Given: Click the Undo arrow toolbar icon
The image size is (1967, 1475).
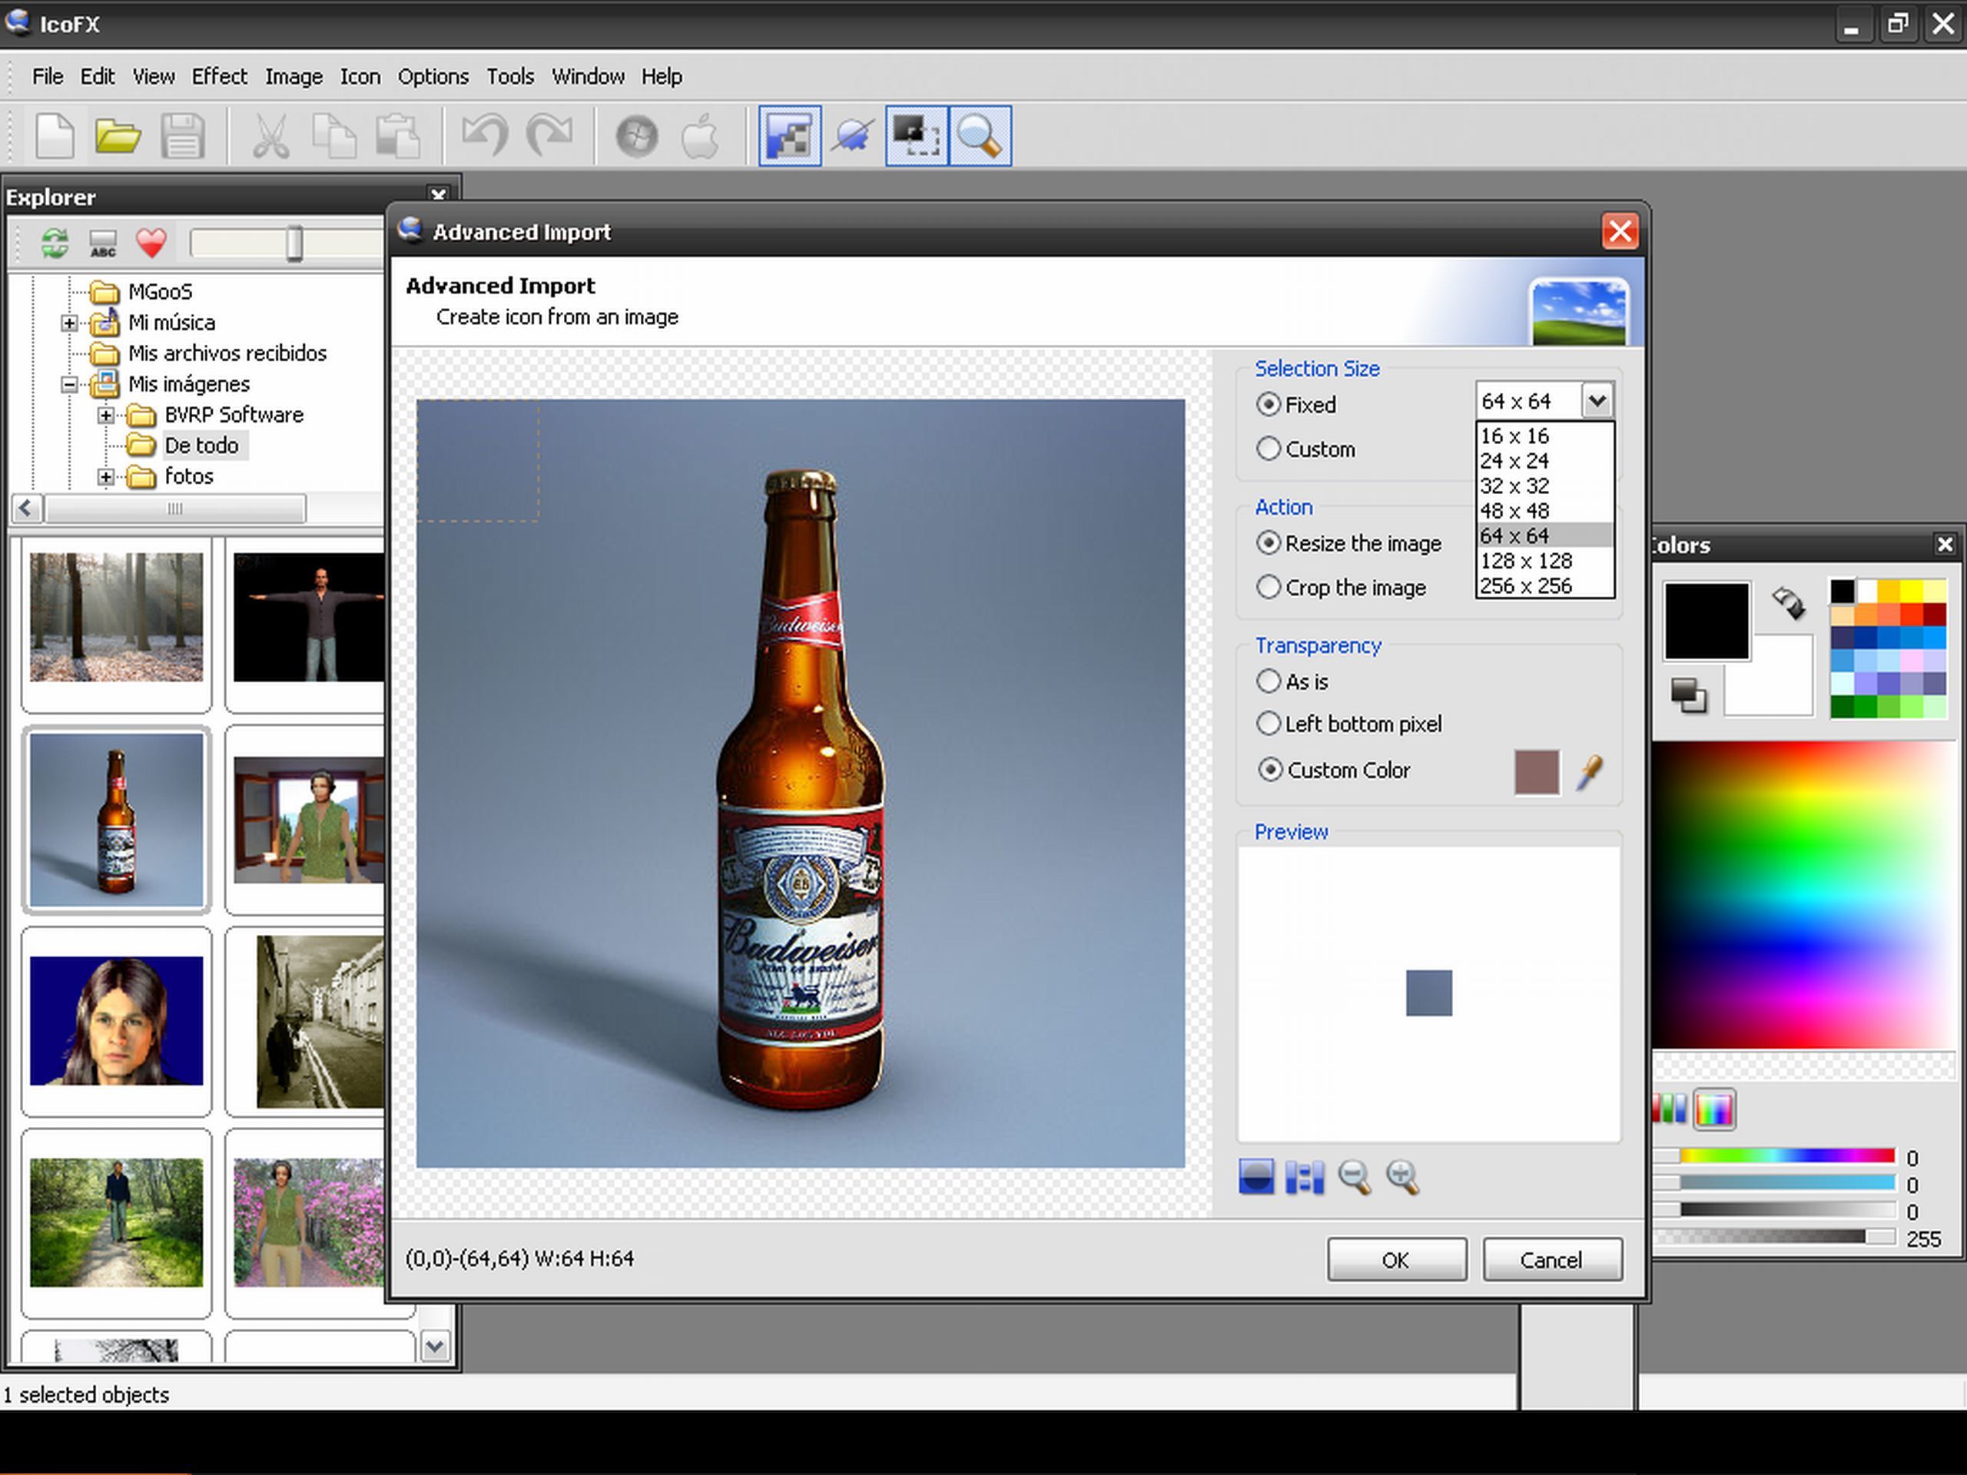Looking at the screenshot, I should 486,136.
